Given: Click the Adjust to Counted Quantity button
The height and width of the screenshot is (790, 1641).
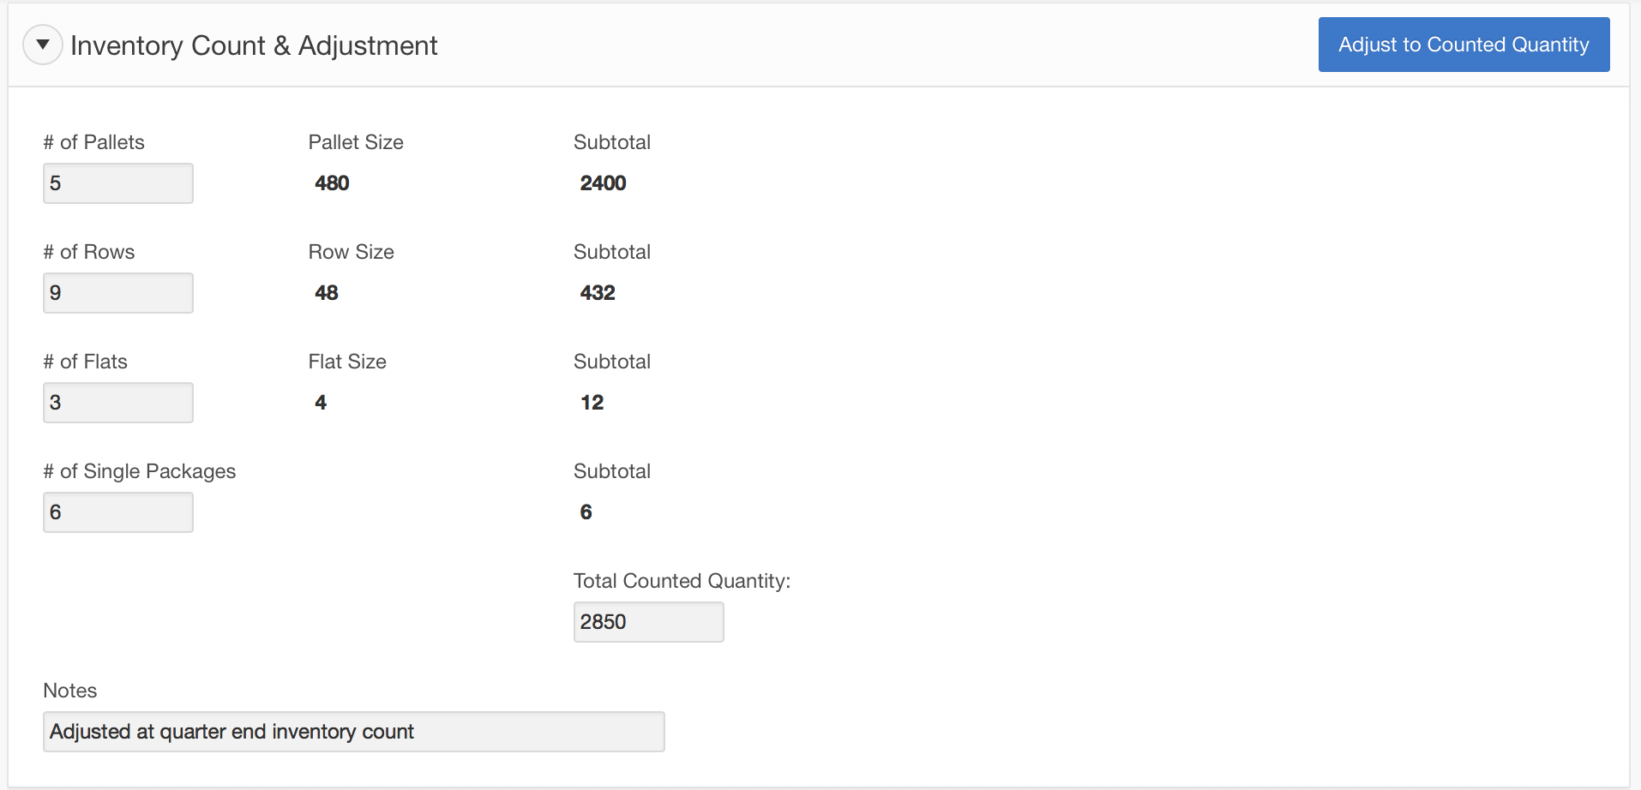Looking at the screenshot, I should 1463,45.
